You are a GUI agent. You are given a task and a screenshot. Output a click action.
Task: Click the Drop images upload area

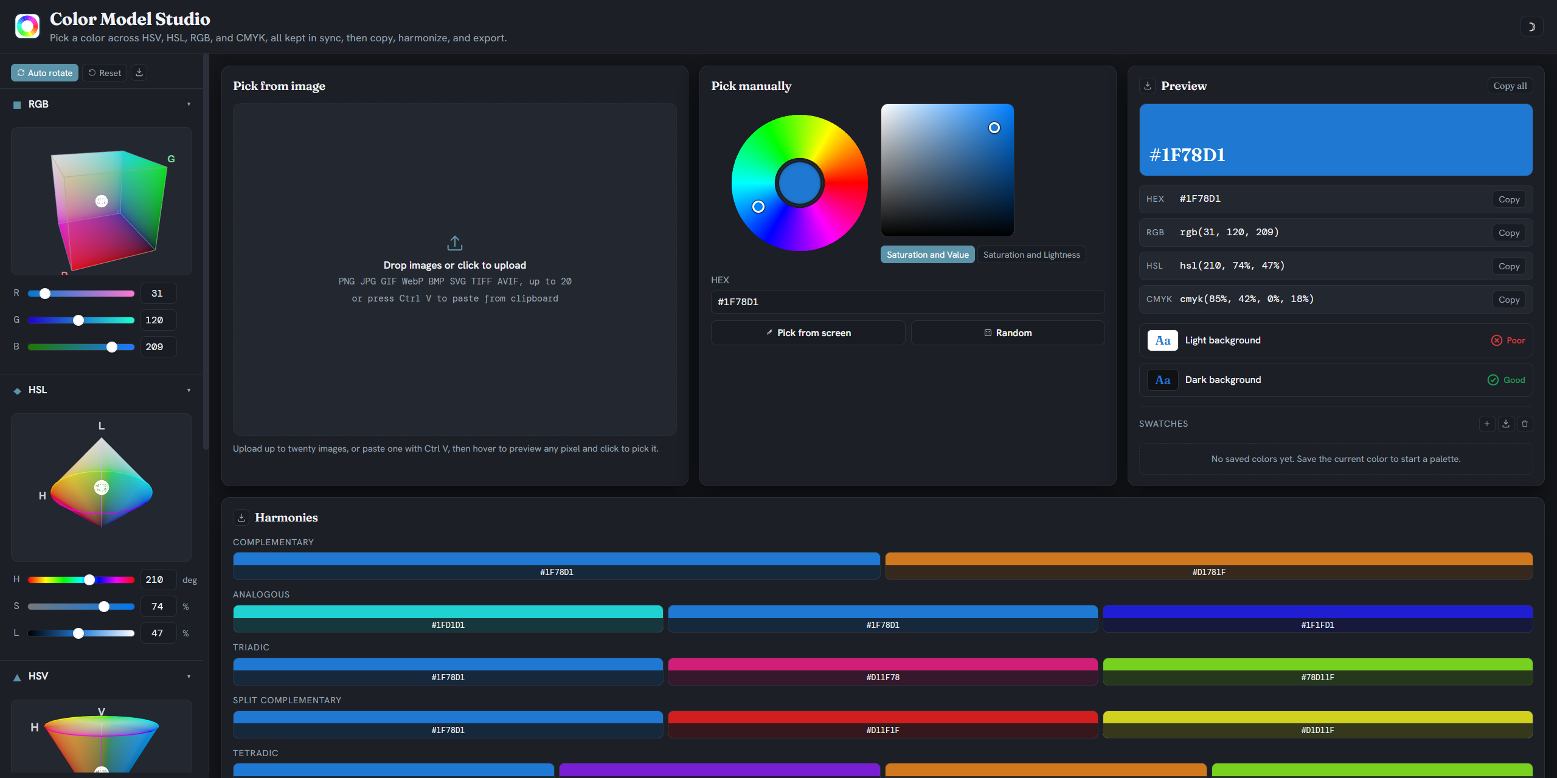pyautogui.click(x=455, y=269)
